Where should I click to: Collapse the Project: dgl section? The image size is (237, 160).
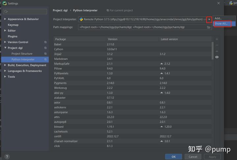(x=5, y=48)
